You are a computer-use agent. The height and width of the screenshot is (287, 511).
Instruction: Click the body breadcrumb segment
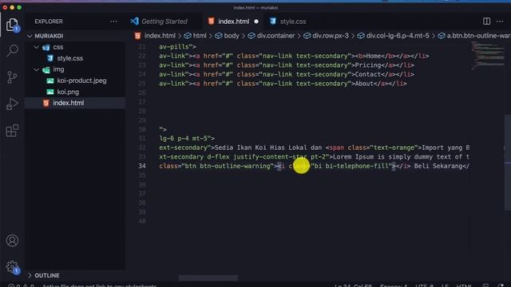click(232, 36)
